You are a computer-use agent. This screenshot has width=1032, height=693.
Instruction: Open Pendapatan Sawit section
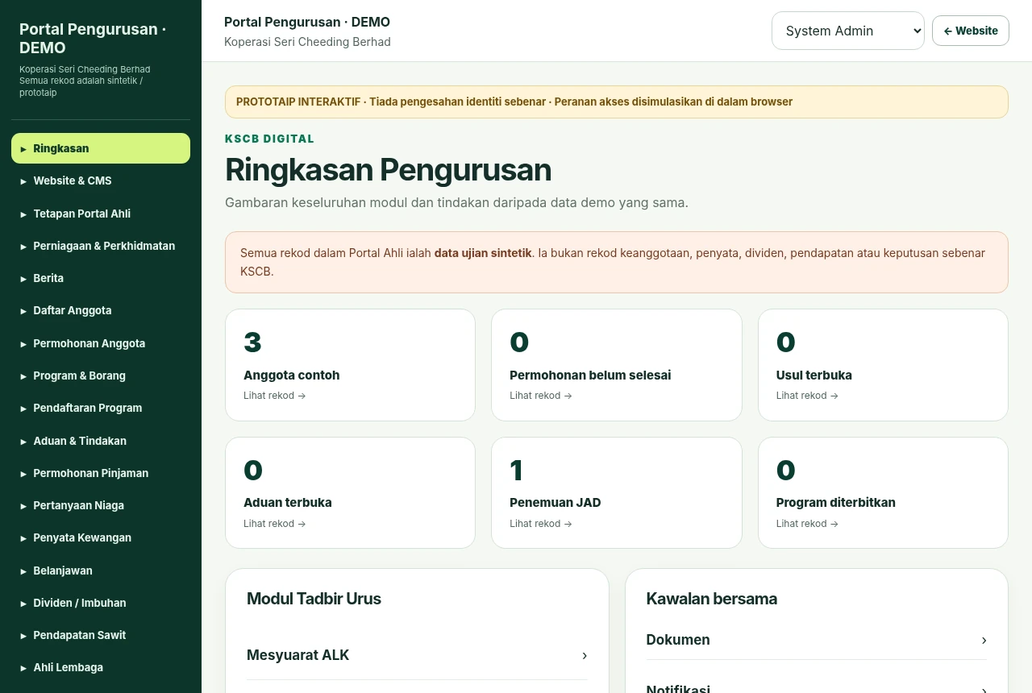coord(101,635)
